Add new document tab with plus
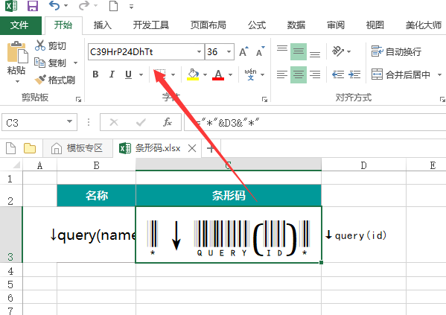 pos(211,148)
